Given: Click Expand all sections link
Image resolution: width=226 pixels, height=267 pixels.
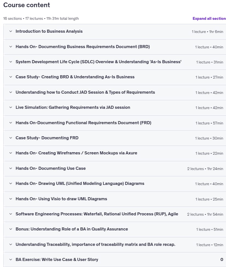Looking at the screenshot, I should tap(209, 19).
